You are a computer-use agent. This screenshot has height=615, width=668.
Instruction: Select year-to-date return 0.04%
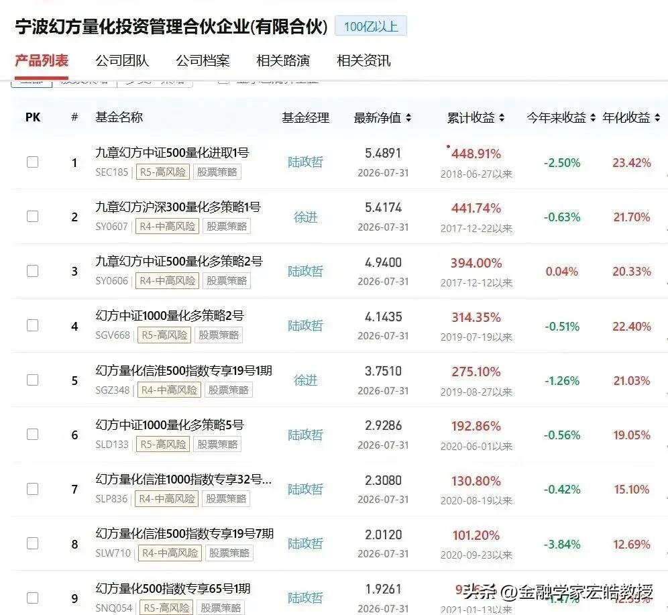562,272
